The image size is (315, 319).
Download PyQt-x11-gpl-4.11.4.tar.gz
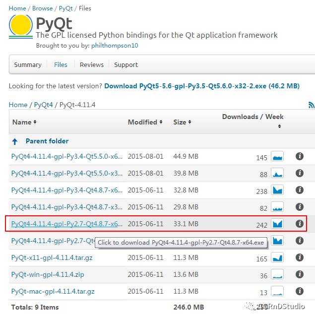click(x=52, y=257)
